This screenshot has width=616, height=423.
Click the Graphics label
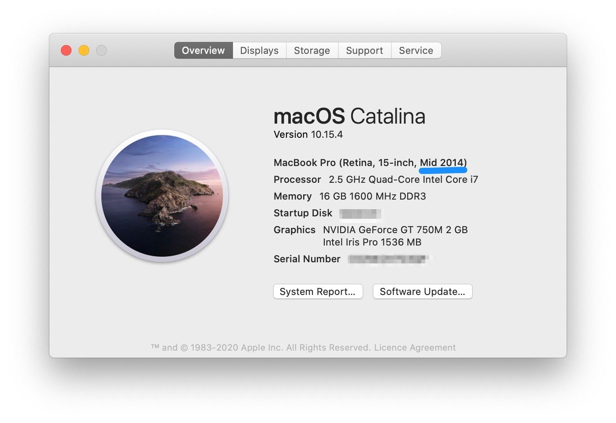point(294,230)
